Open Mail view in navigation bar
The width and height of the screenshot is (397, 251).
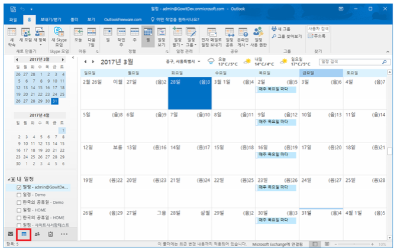click(x=11, y=234)
